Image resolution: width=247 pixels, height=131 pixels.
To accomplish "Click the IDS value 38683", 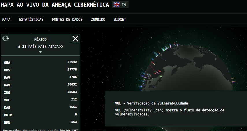I will point(72,92).
